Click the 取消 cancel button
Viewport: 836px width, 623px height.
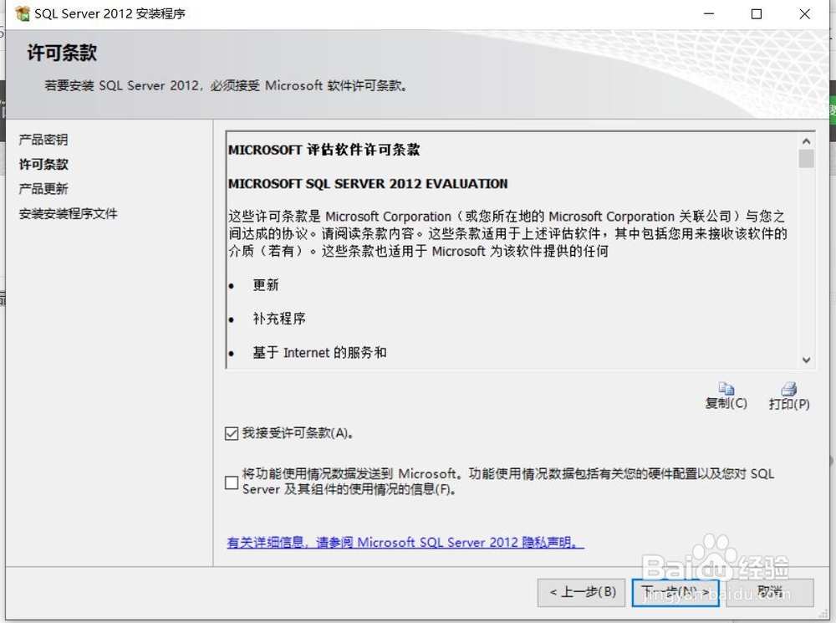point(770,592)
